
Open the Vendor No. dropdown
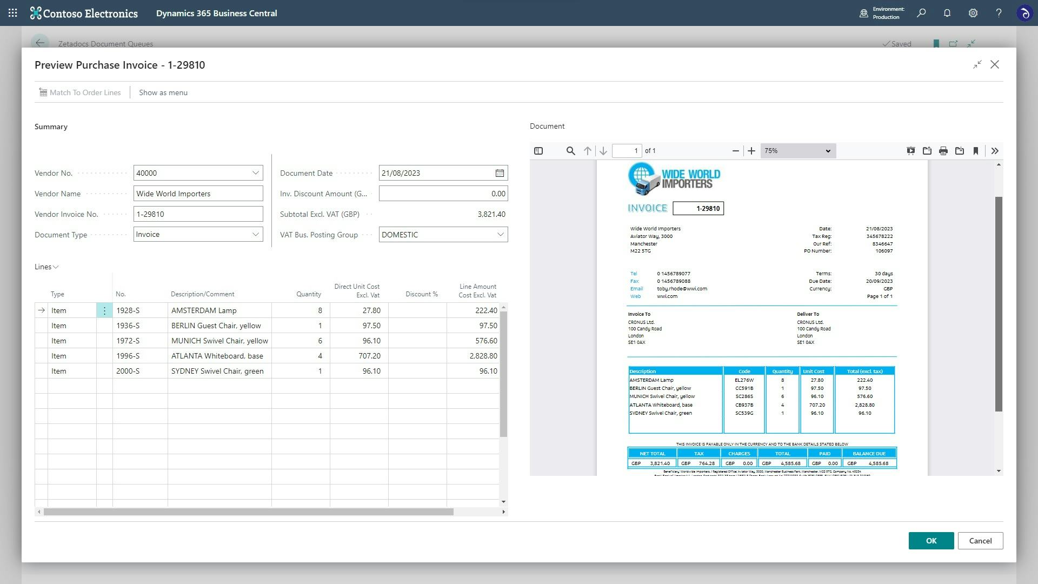tap(255, 173)
